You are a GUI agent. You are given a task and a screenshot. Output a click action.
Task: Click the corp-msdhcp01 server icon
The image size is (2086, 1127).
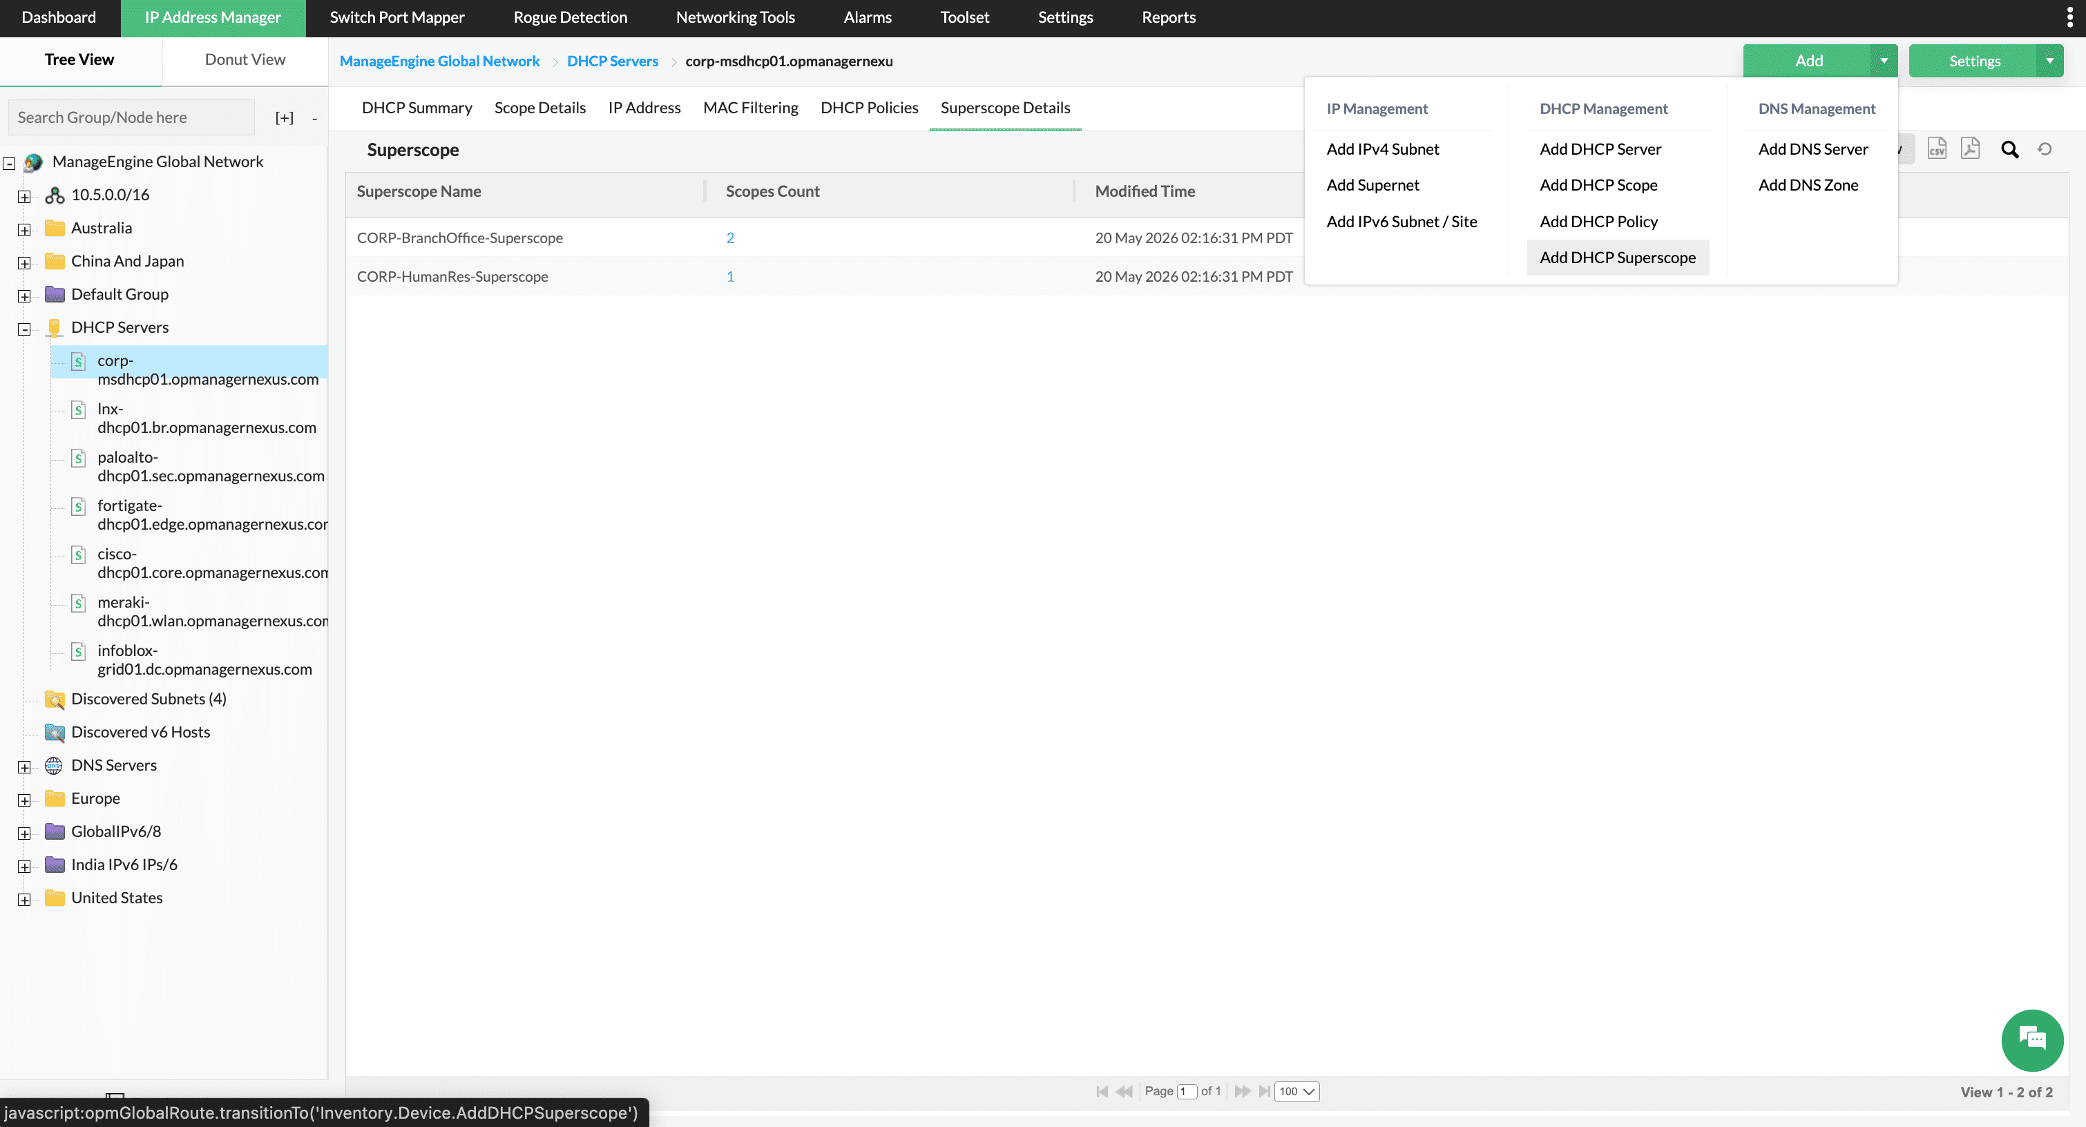tap(79, 361)
